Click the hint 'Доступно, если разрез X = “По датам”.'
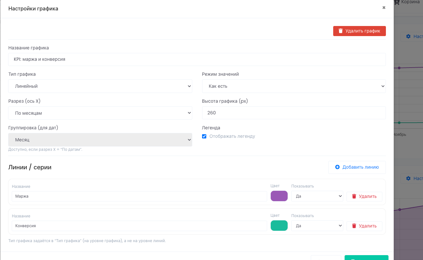The image size is (423, 260). [45, 149]
